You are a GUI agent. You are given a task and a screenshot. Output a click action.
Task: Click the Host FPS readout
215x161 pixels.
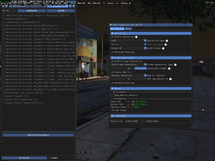click(x=129, y=102)
